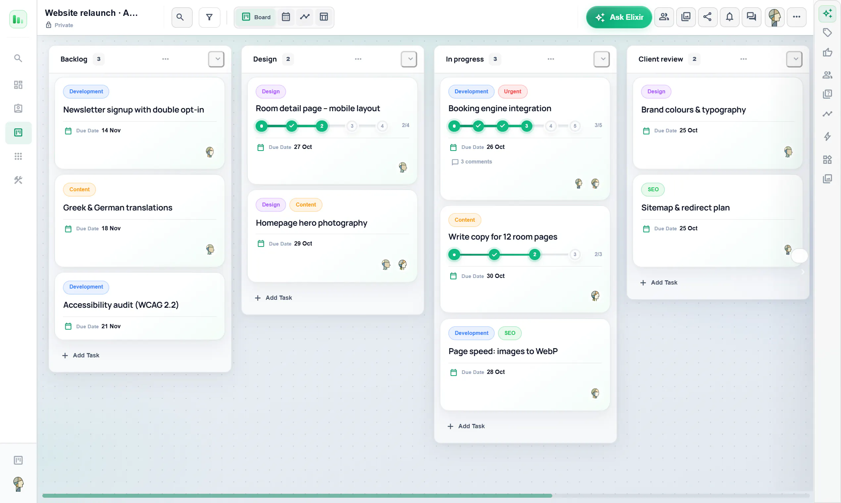The width and height of the screenshot is (841, 503).
Task: Click the Ask Elixir button
Action: click(x=619, y=17)
